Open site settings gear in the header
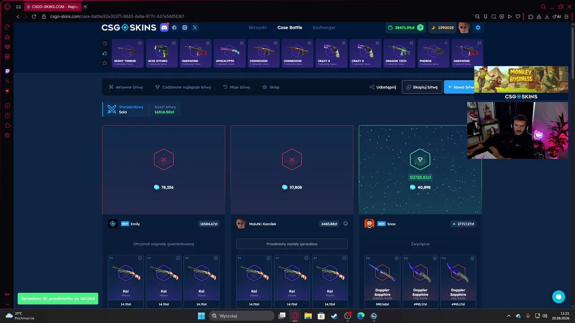 point(478,27)
